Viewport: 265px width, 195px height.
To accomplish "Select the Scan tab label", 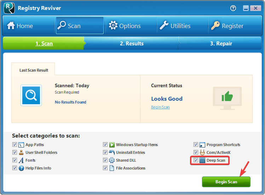I will pos(74,26).
